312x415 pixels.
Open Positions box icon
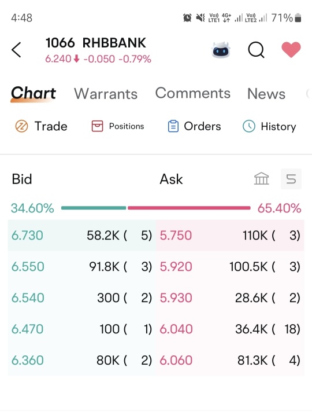click(97, 126)
